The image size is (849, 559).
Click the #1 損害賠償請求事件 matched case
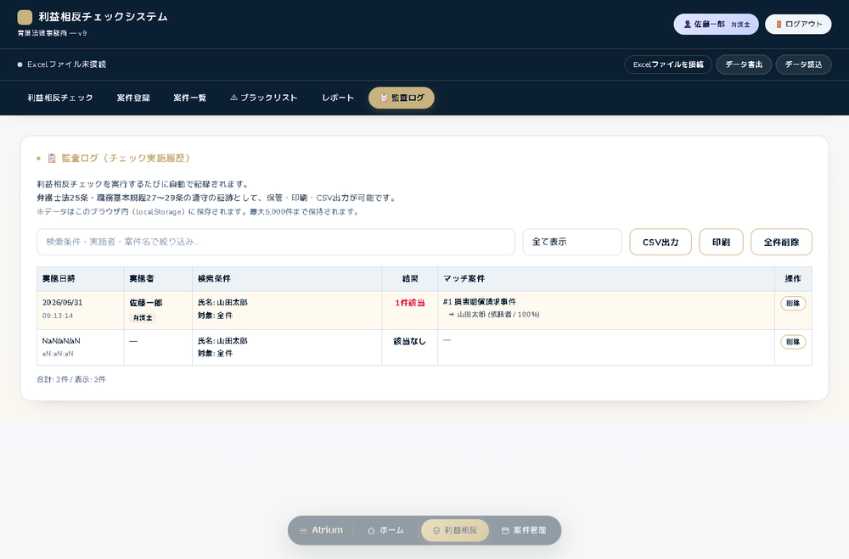click(479, 302)
